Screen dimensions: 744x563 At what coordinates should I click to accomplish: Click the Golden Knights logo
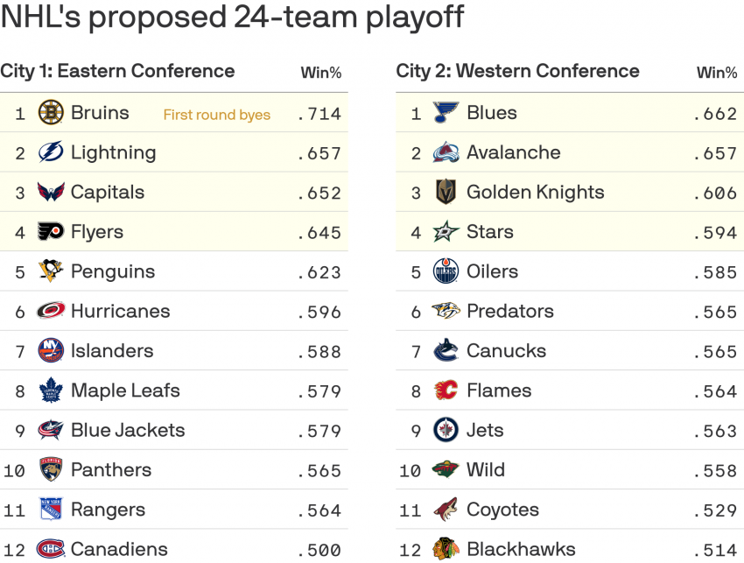[446, 193]
